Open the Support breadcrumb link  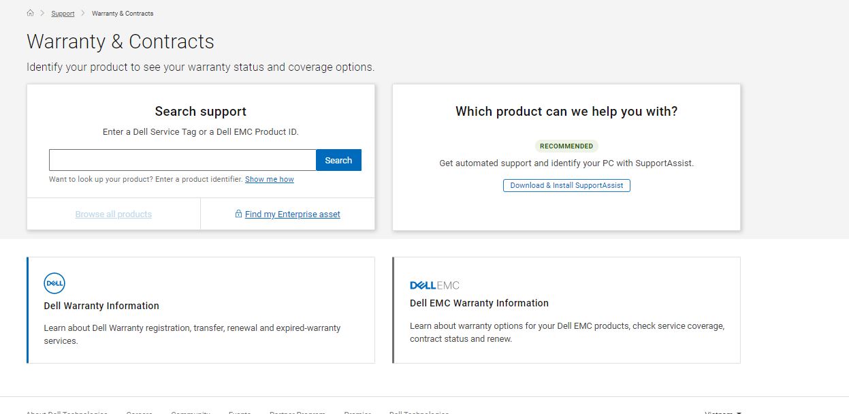(63, 14)
